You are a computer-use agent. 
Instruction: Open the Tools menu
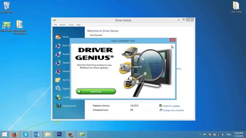click(x=71, y=25)
